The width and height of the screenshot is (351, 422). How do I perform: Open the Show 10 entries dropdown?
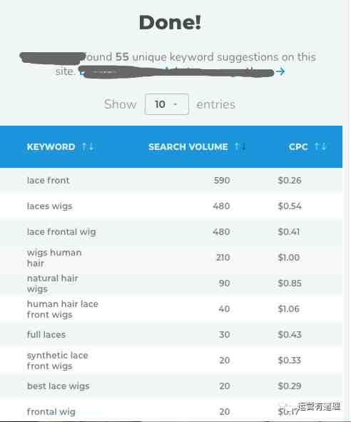(167, 104)
